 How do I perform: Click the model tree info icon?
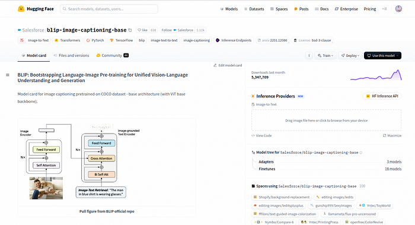coord(360,153)
